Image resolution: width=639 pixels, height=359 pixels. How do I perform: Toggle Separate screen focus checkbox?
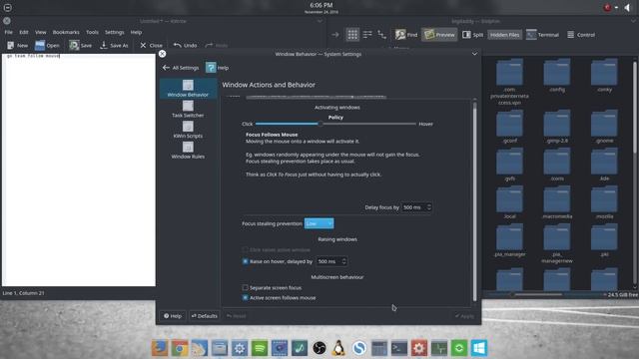pos(246,288)
